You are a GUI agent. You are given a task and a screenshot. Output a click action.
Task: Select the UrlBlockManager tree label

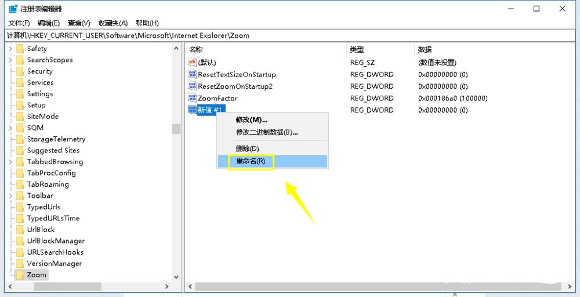(x=56, y=241)
